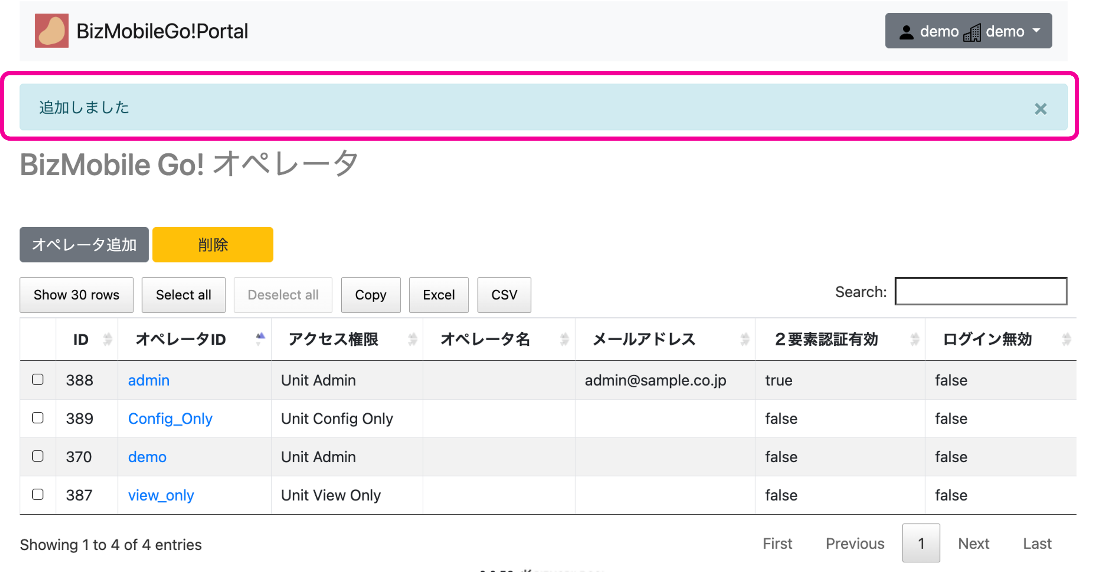Check the admin row checkbox

[x=38, y=380]
